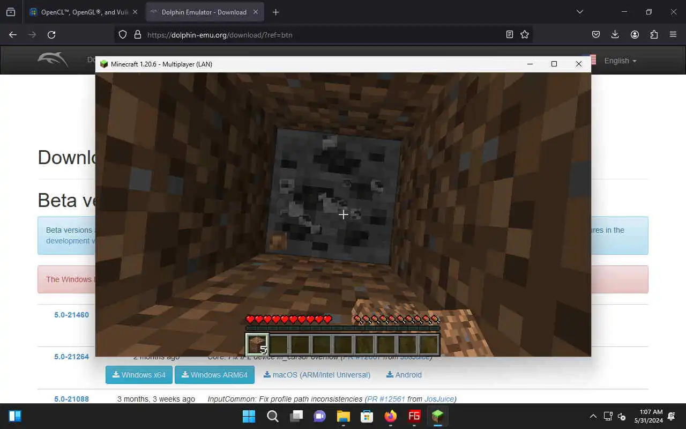The image size is (686, 429).
Task: Open the tracking protection shield icon
Action: [123, 34]
